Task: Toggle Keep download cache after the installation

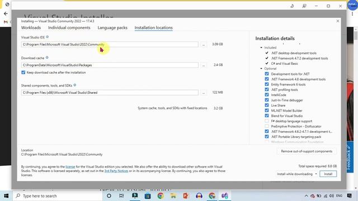Action: tap(23, 73)
